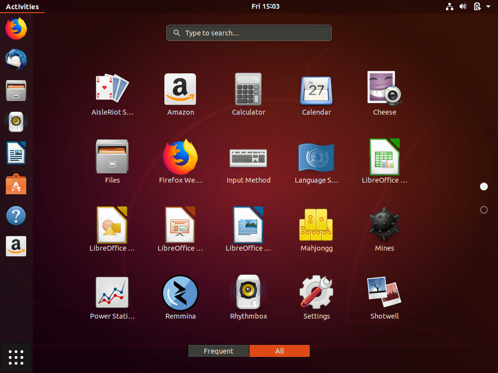This screenshot has width=498, height=373.
Task: Click the network icon in top bar
Action: point(449,6)
